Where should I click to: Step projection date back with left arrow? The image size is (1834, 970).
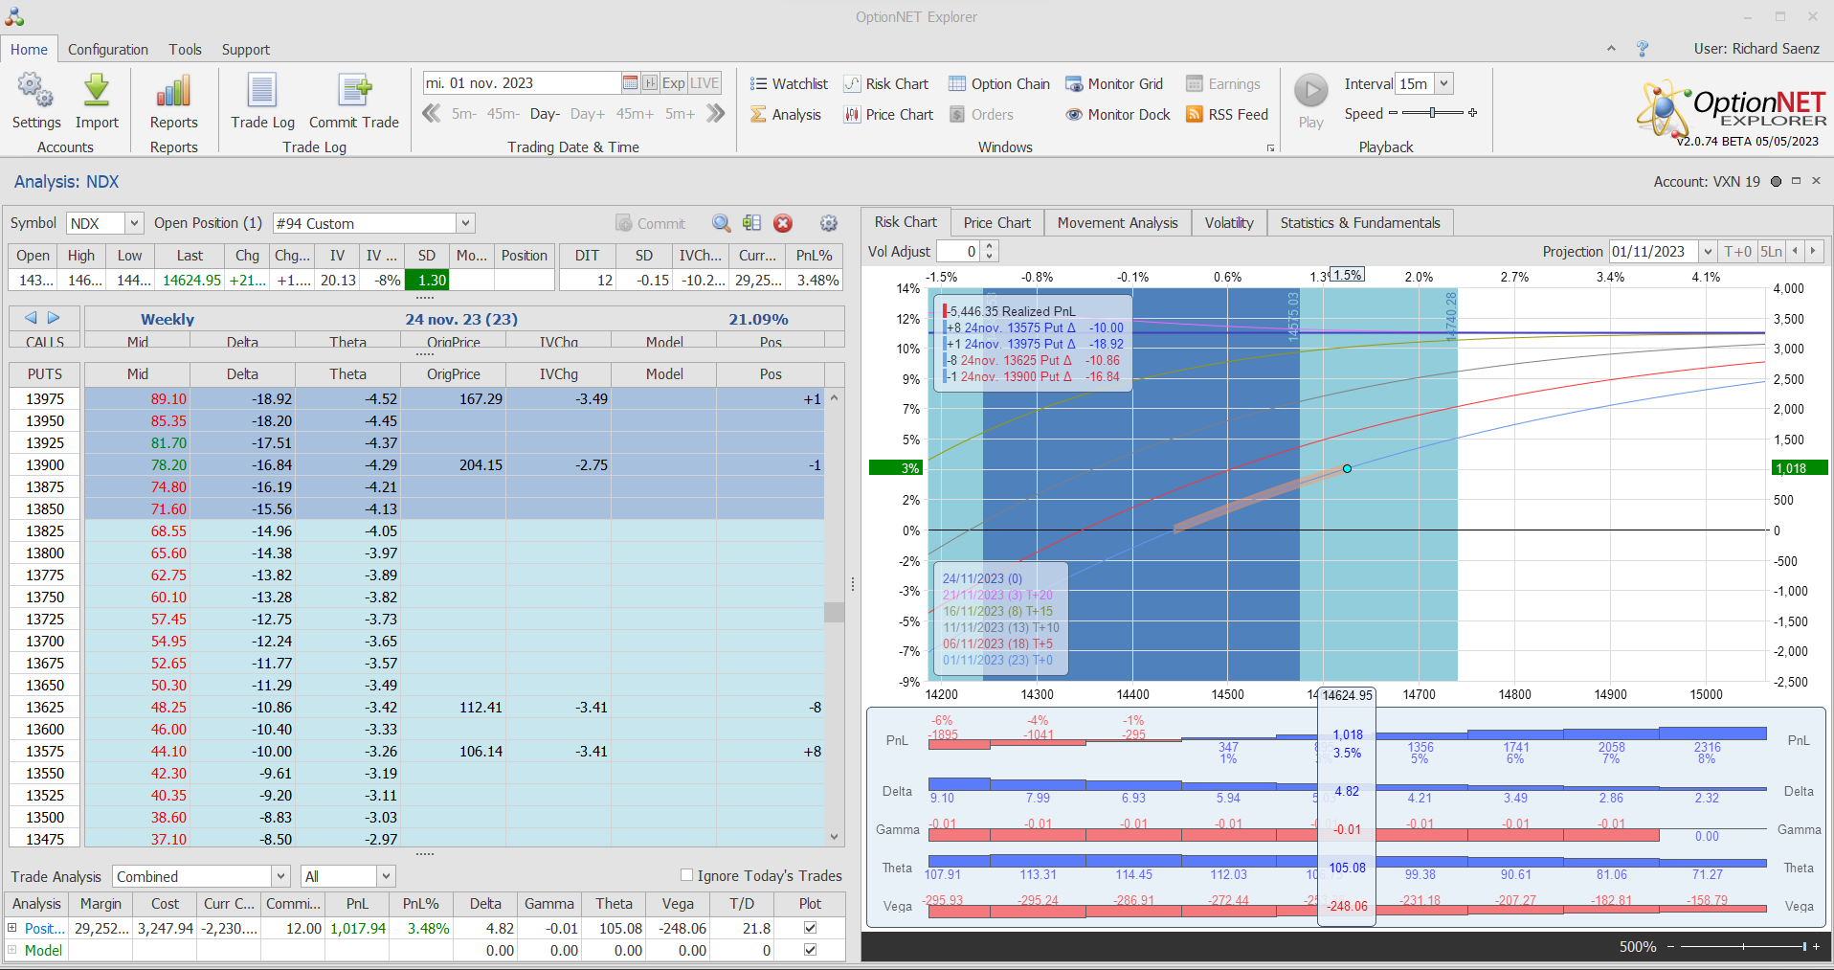pyautogui.click(x=1796, y=251)
